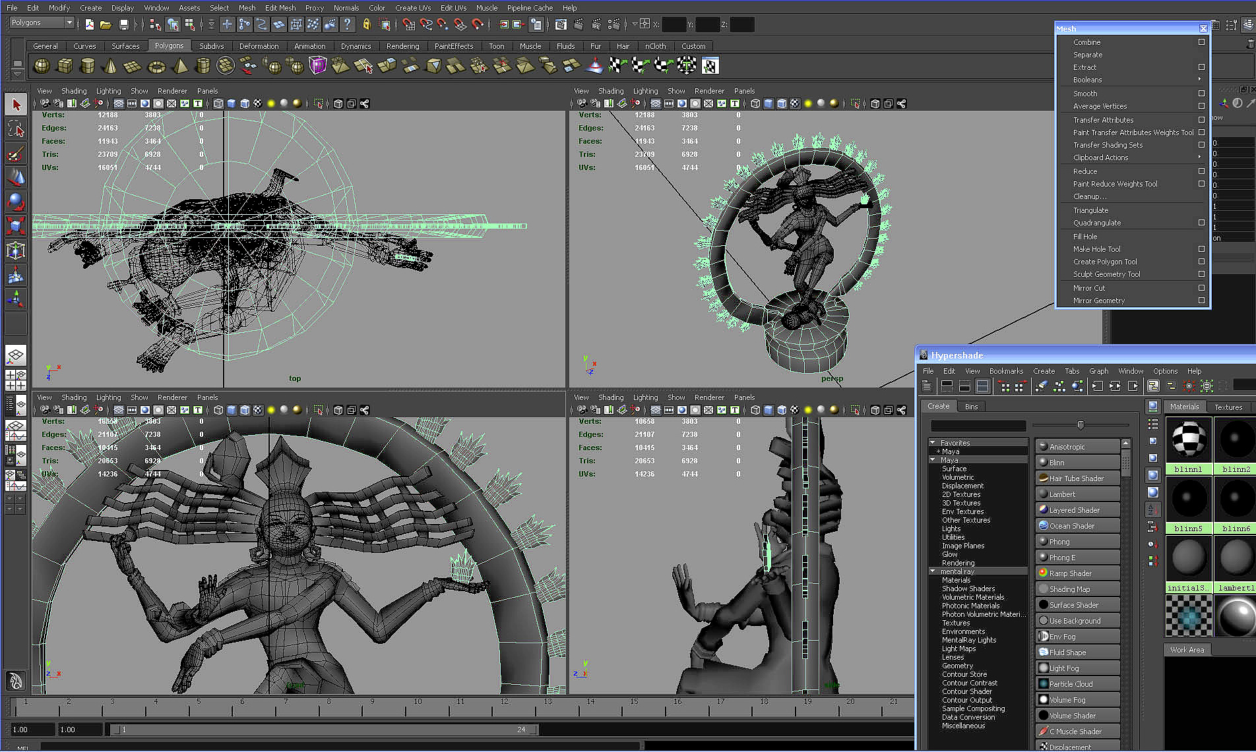Create a Lambert material in Hypershade

point(1078,494)
